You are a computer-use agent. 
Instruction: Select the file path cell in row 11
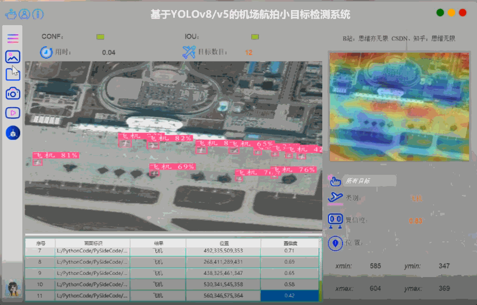(x=93, y=296)
